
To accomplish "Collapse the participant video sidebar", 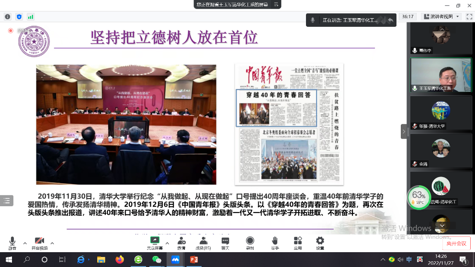I will [404, 132].
